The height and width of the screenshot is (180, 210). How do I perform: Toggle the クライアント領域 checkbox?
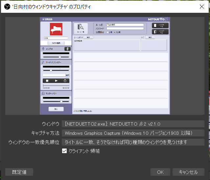[x=64, y=151]
